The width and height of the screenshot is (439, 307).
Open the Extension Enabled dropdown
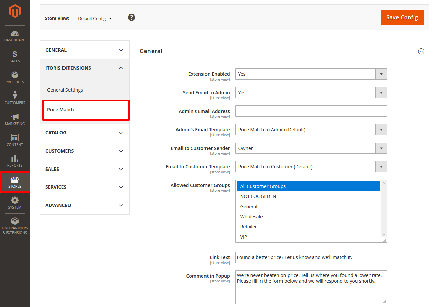click(x=381, y=74)
